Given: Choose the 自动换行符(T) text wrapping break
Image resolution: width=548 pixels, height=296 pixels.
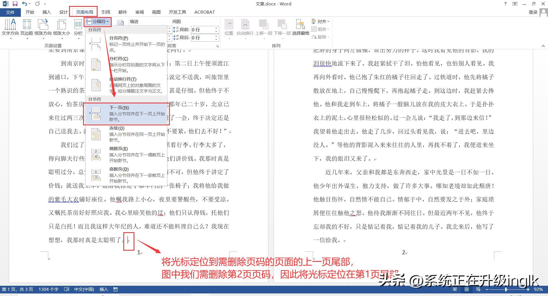Looking at the screenshot, I should (x=126, y=85).
